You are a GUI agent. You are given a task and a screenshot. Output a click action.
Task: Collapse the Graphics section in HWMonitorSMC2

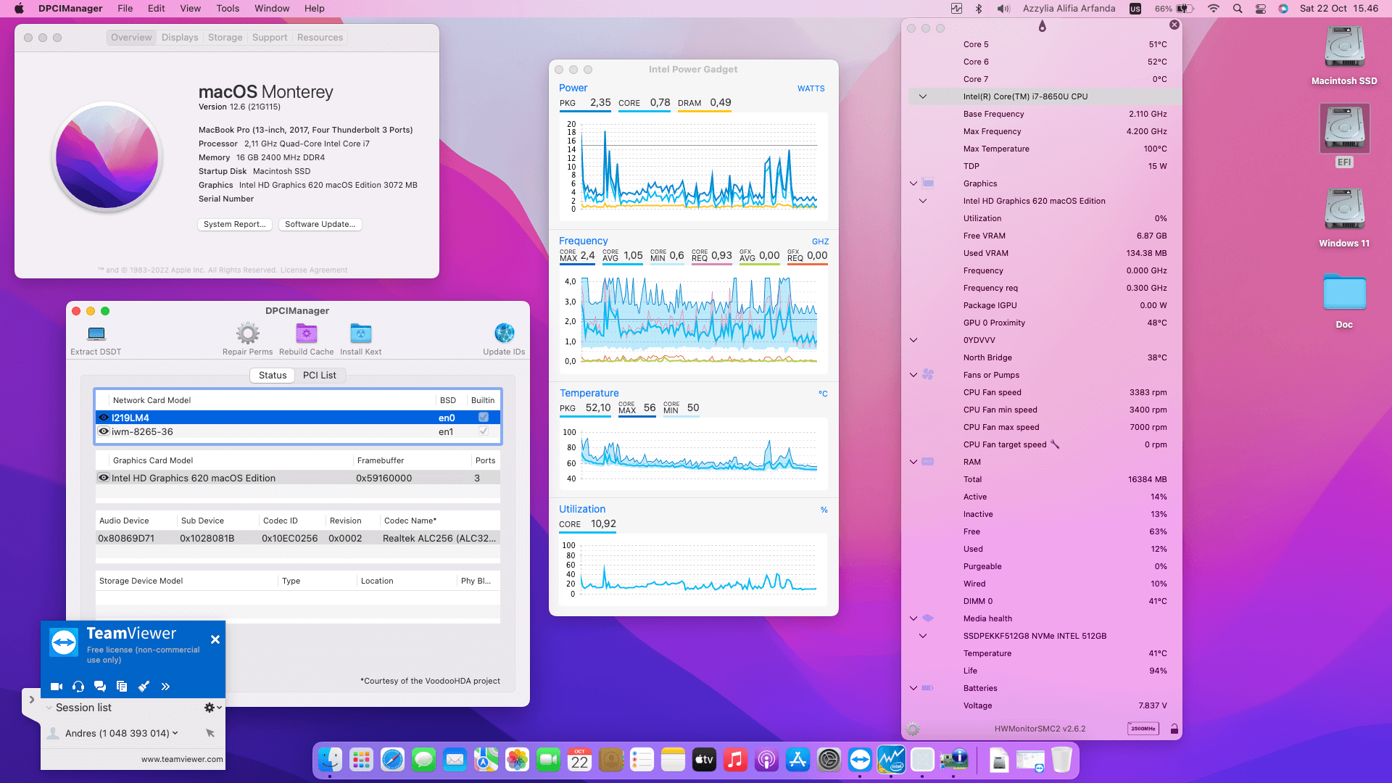(x=913, y=183)
